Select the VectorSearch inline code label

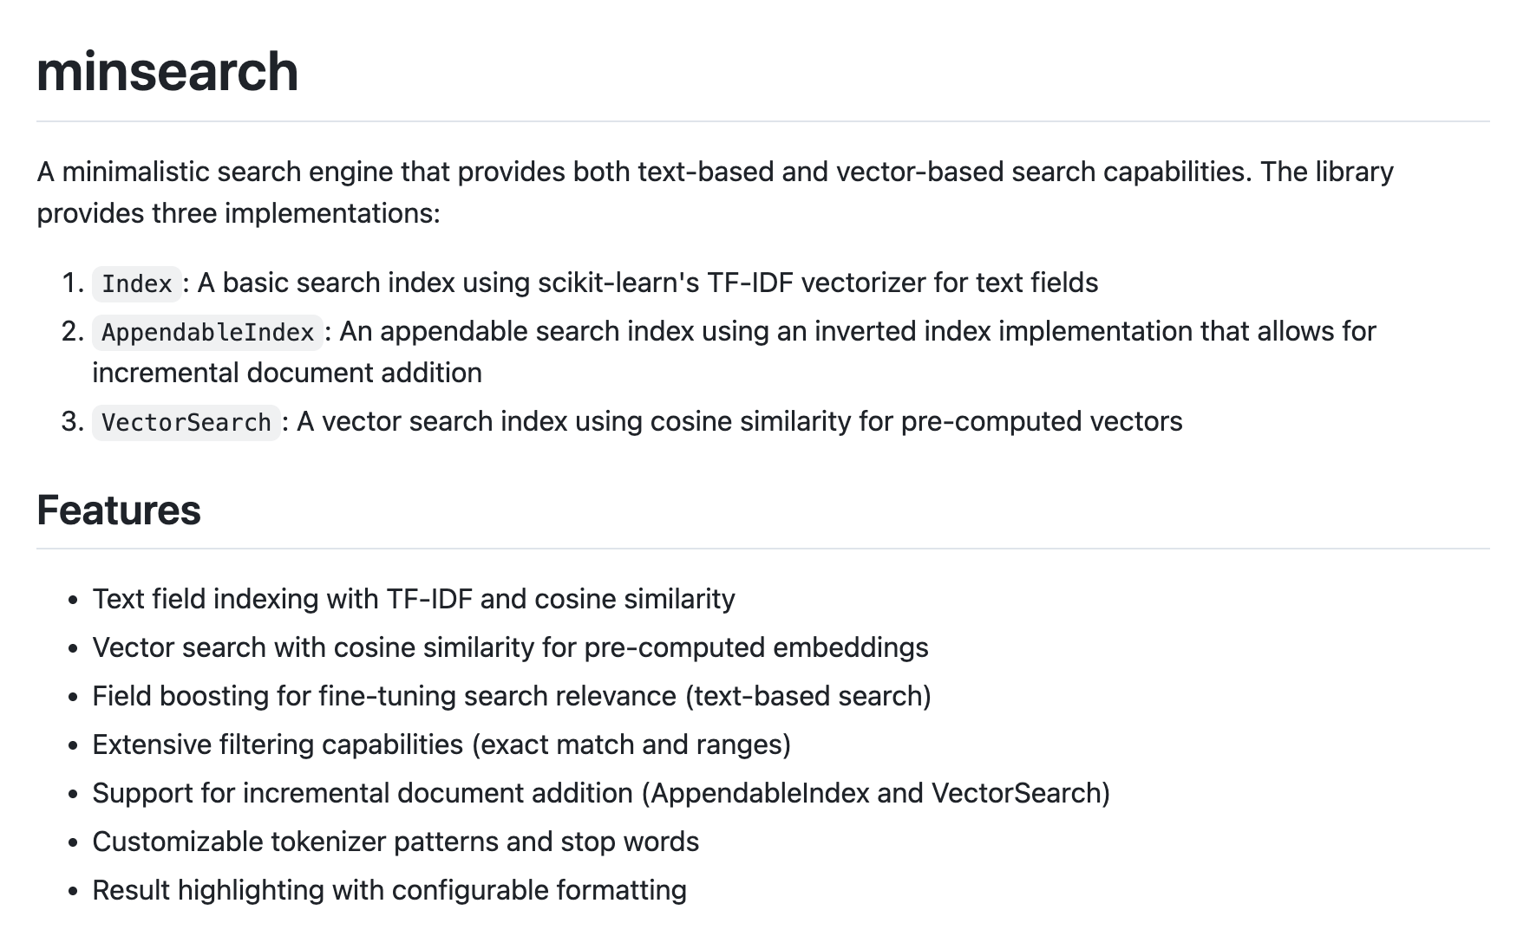[x=186, y=422]
